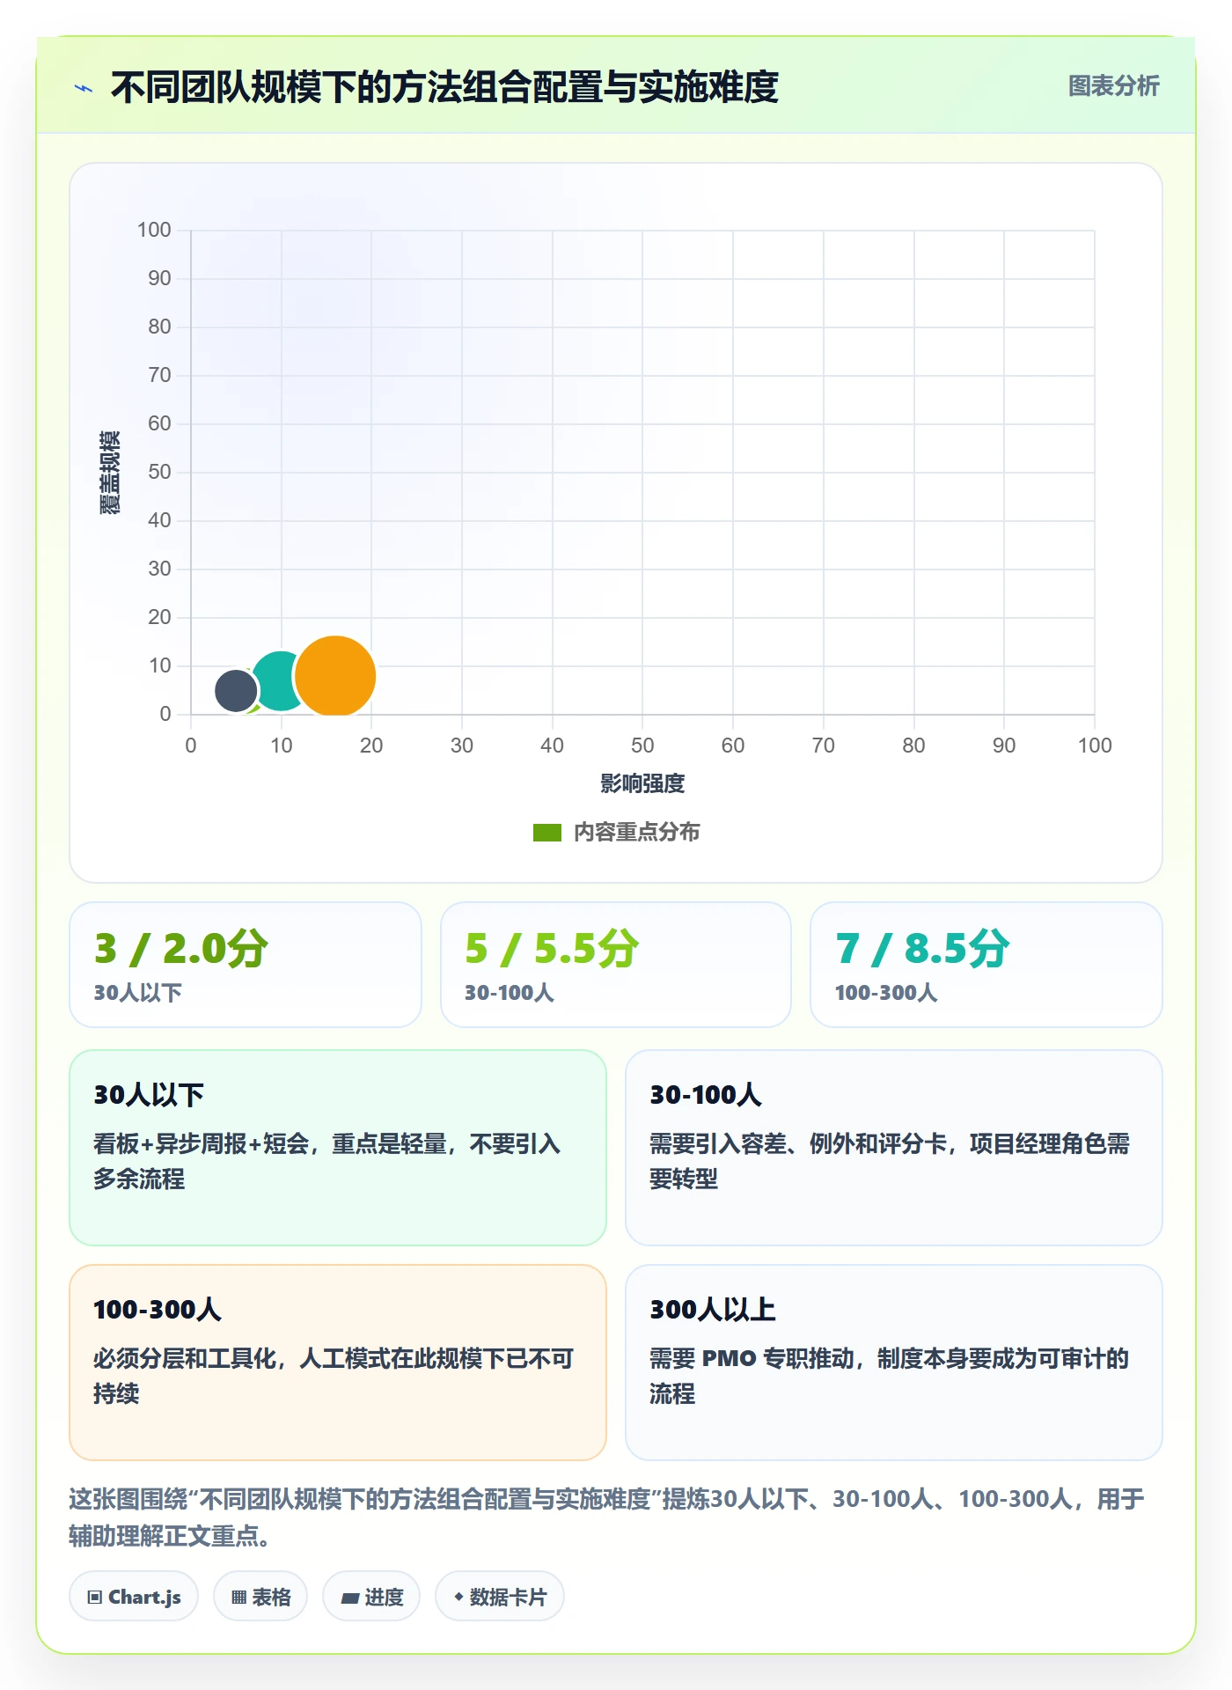
Task: Click the 30人以下 label under 3 / 2.0分
Action: 138,993
